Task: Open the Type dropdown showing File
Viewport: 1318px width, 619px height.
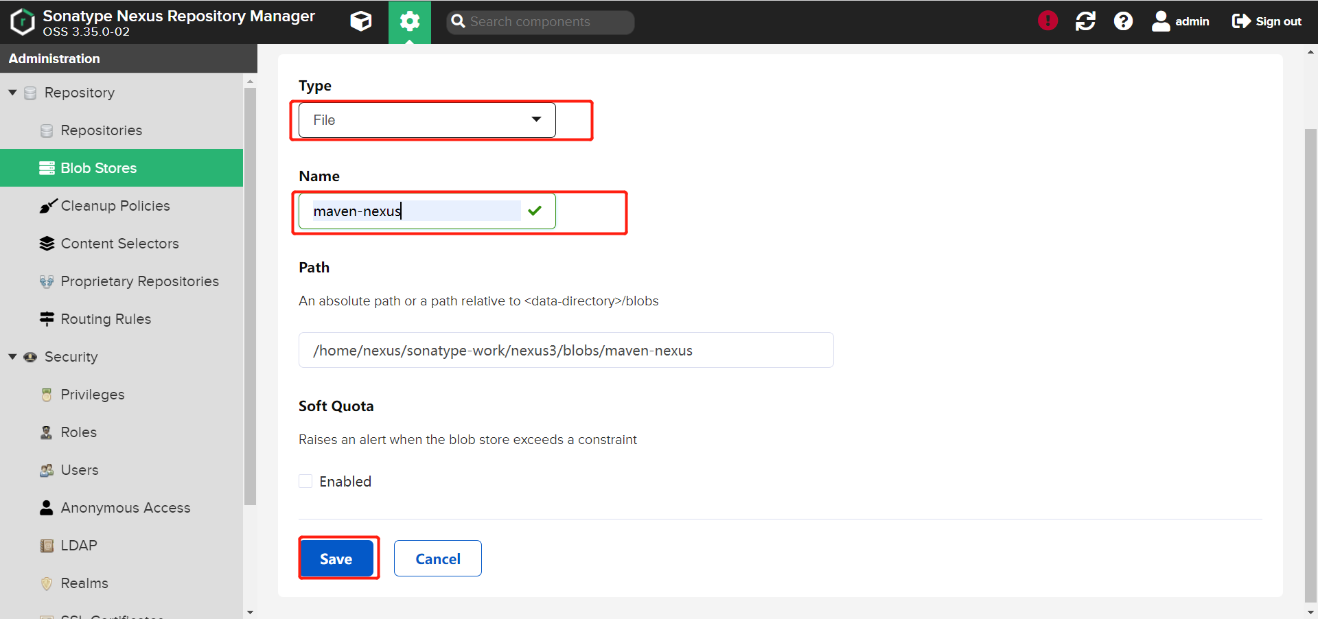Action: tap(427, 120)
